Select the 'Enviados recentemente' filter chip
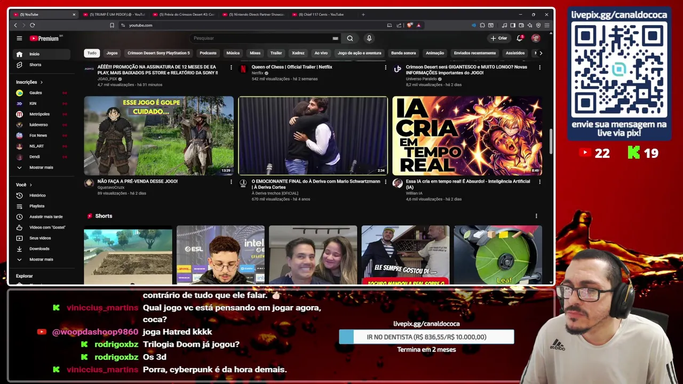 click(475, 53)
